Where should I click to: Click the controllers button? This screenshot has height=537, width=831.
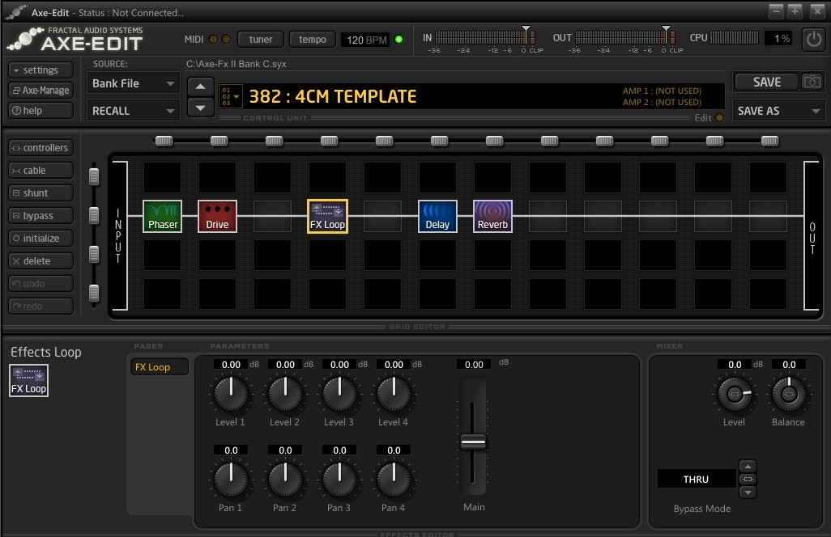(40, 148)
